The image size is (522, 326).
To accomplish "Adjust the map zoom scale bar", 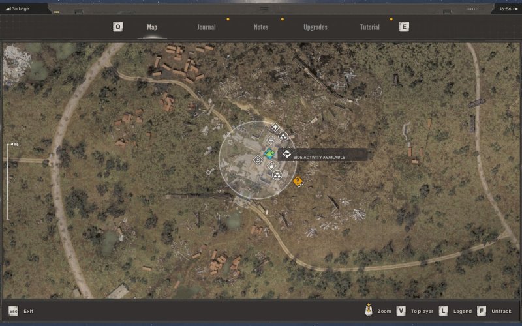I will coord(8,181).
